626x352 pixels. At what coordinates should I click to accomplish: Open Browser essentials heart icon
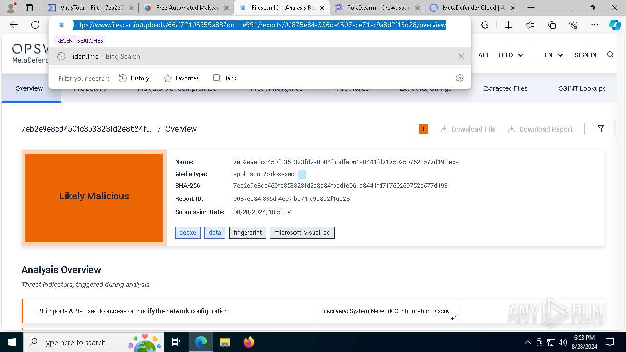click(x=573, y=25)
